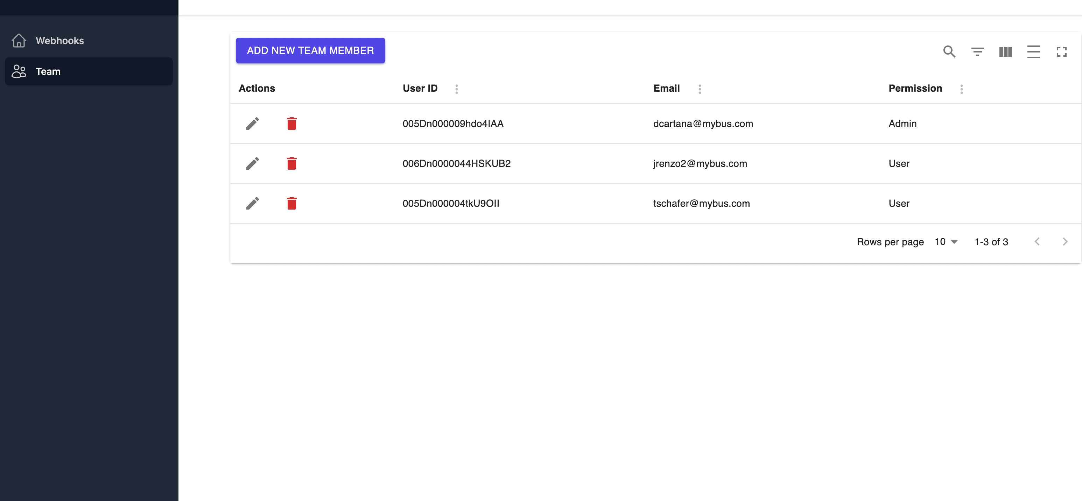This screenshot has width=1082, height=501.
Task: Select user ID 006Dn0000044HSKUB2
Action: tap(456, 163)
